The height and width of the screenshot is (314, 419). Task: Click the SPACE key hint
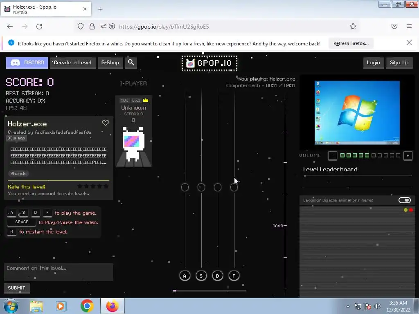[x=22, y=222]
